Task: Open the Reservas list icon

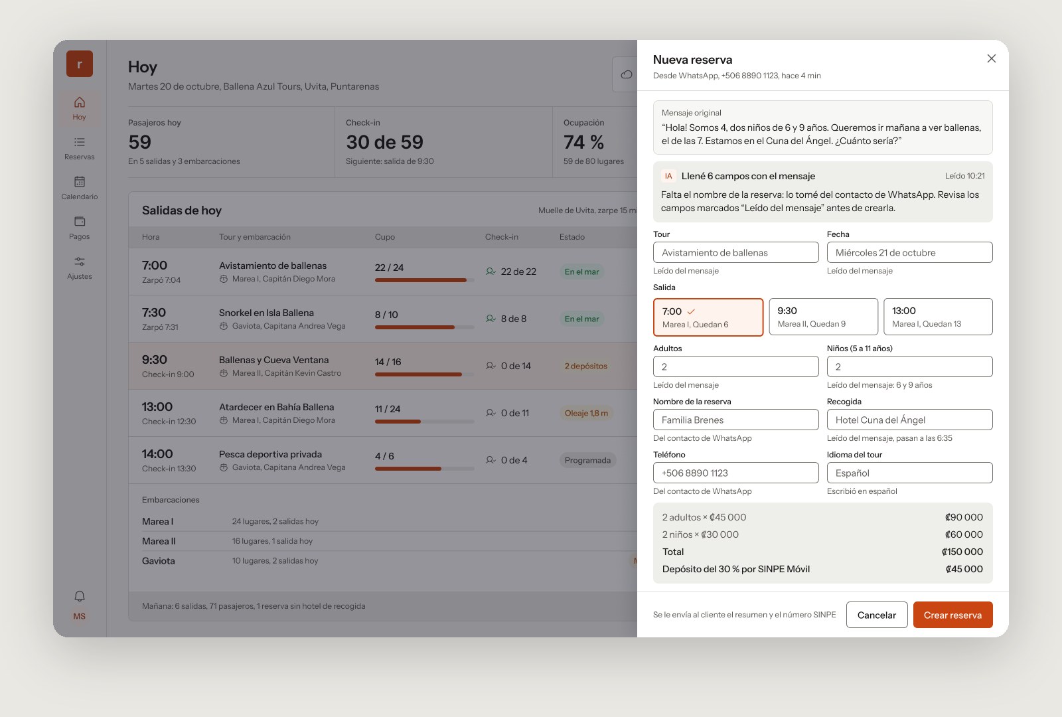Action: tap(79, 148)
